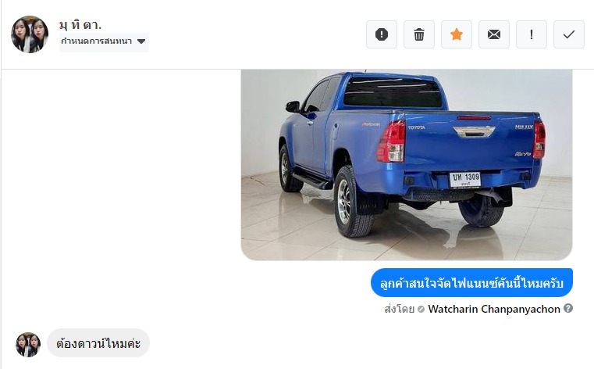Click the contact name มุ ทิ ตา.

point(80,25)
